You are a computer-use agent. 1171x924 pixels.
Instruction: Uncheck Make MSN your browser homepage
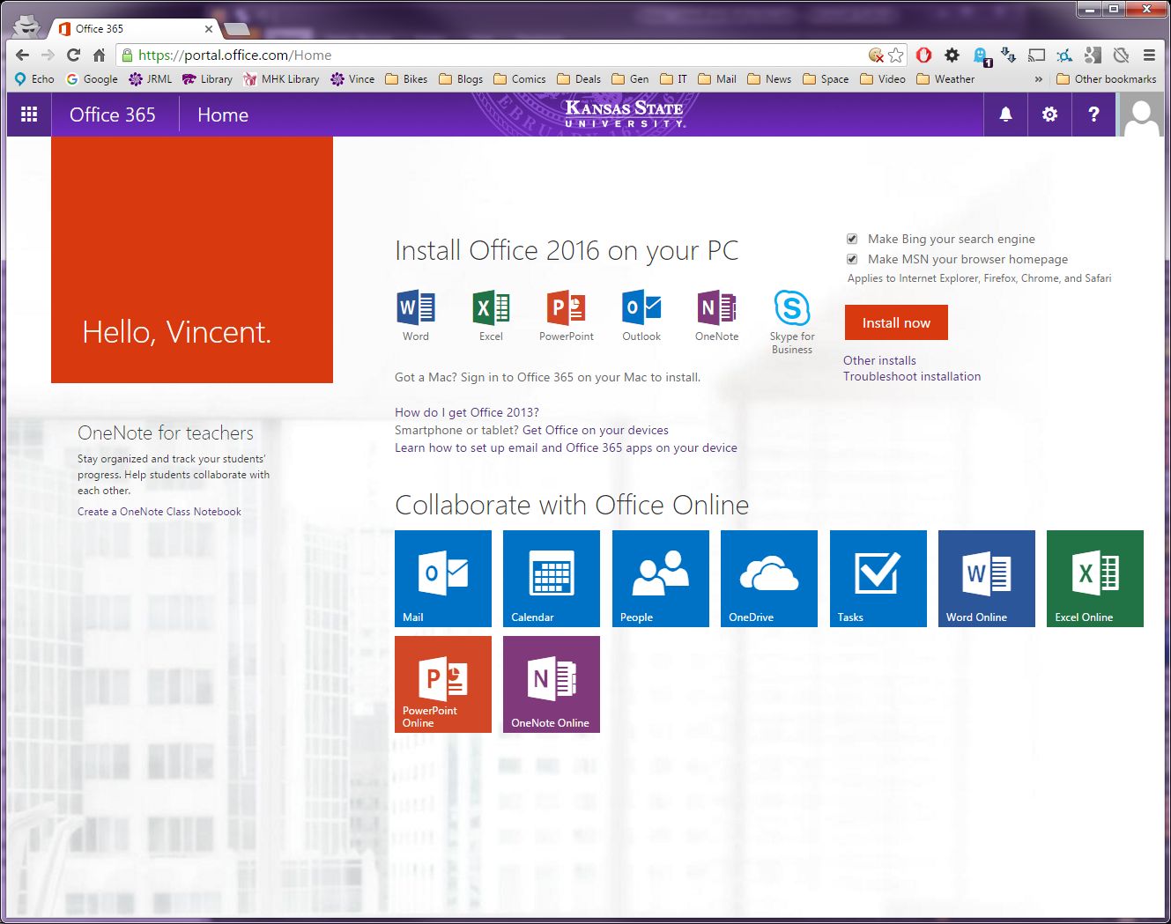click(852, 259)
